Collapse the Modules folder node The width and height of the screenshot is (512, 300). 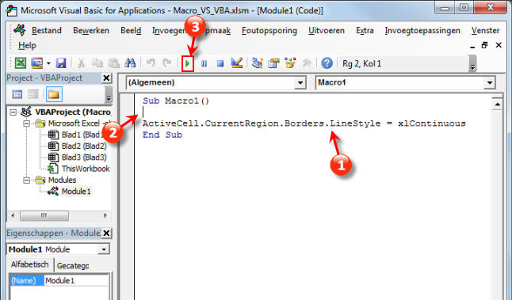[x=26, y=180]
